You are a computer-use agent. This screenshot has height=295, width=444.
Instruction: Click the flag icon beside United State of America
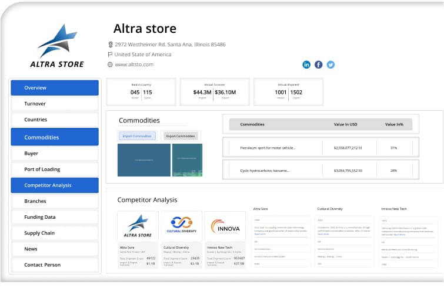(x=110, y=54)
